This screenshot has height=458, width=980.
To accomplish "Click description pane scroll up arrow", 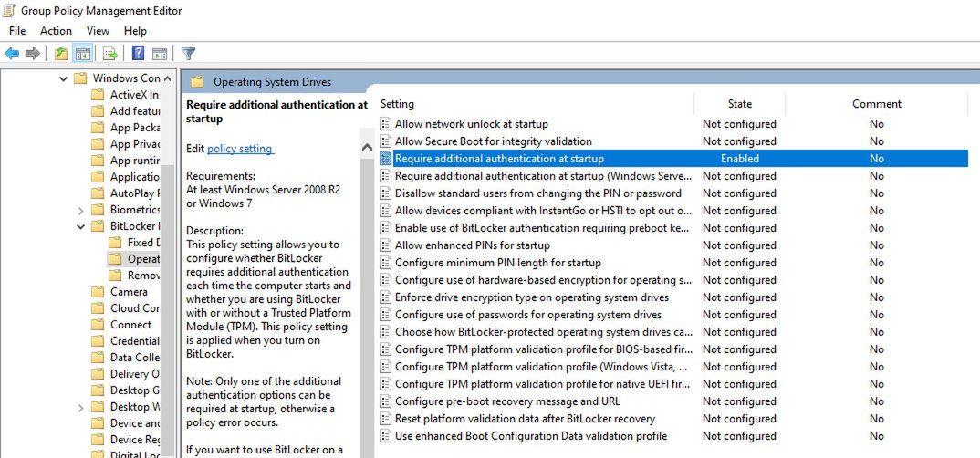I will pyautogui.click(x=367, y=148).
